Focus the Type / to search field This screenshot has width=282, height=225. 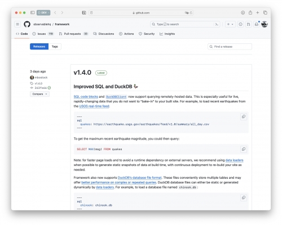[185, 24]
